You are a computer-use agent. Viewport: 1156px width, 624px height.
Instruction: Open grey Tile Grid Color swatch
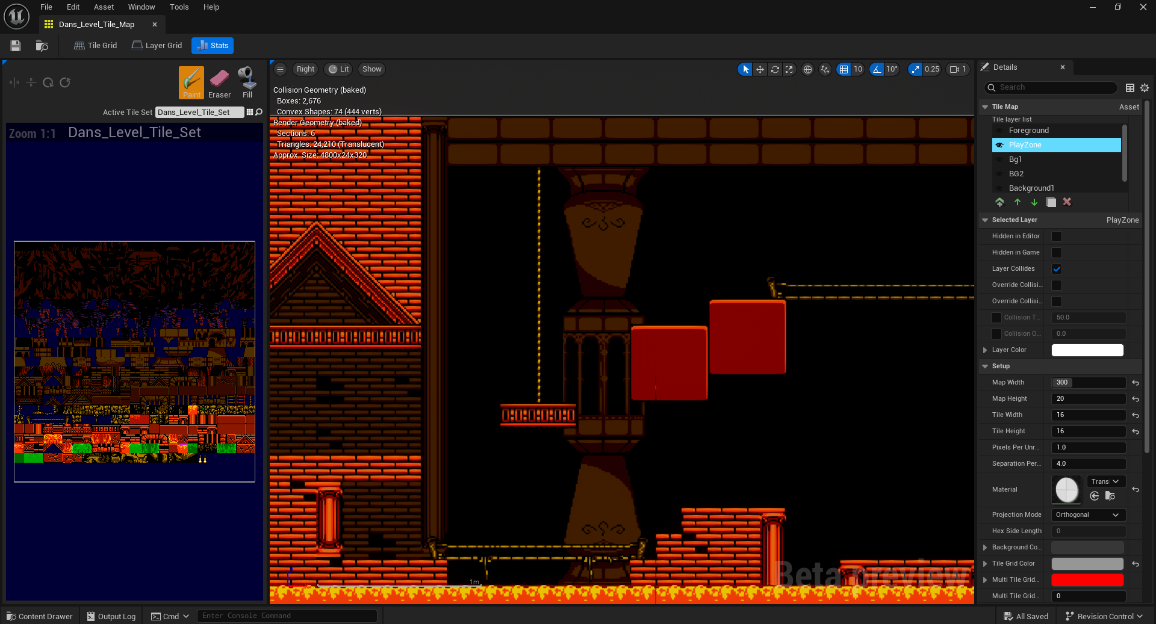1087,564
